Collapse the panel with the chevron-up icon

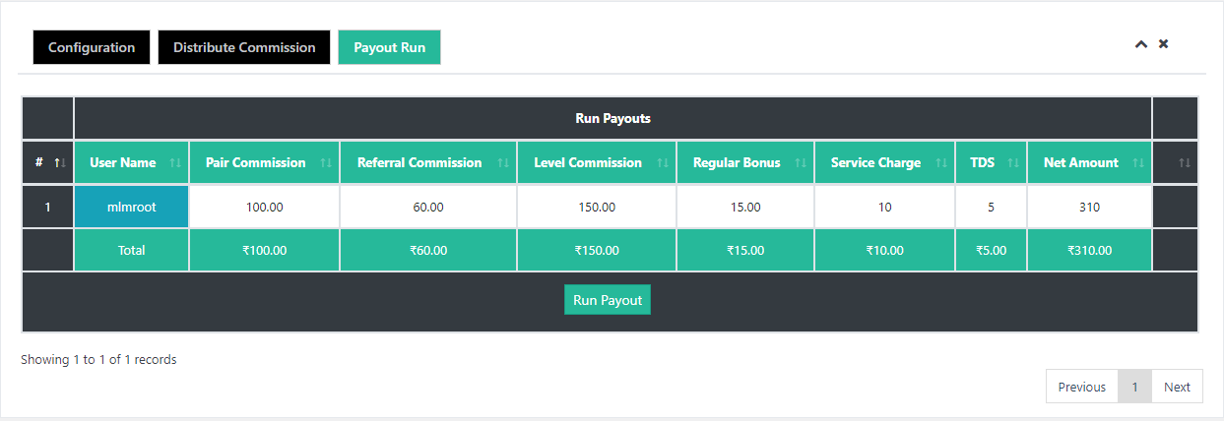1141,44
